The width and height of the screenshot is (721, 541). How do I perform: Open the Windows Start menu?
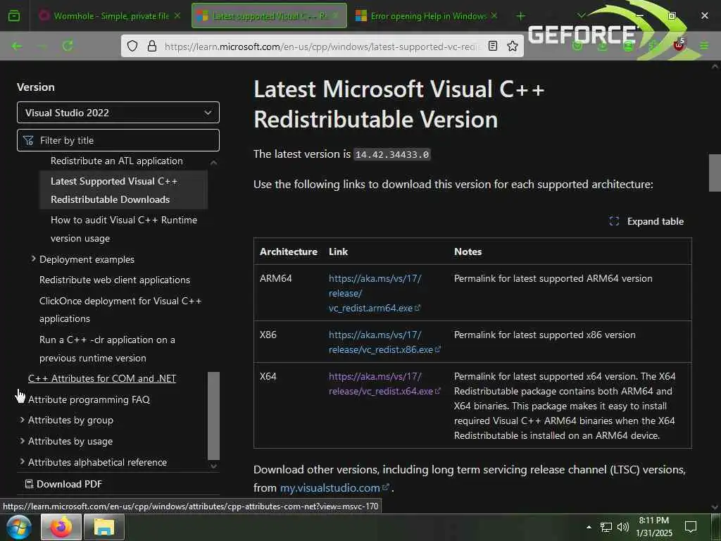19,527
